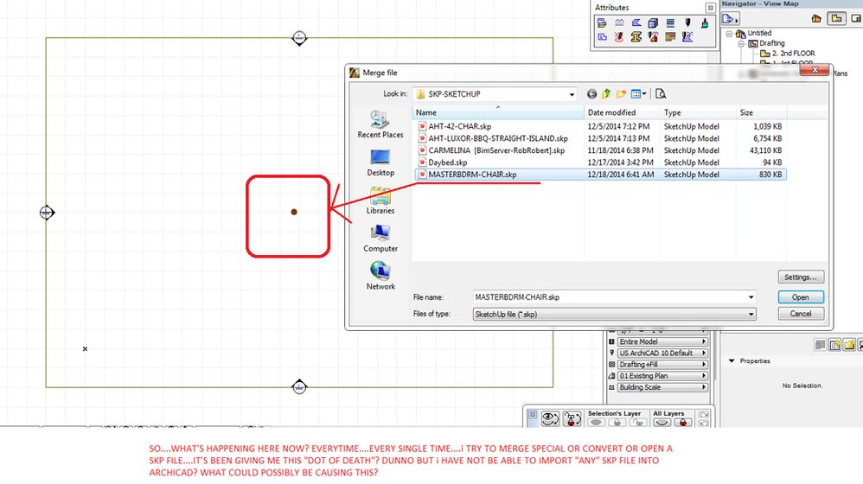Collapse the Untitled tree node in Navigator
863x484 pixels.
pos(729,34)
